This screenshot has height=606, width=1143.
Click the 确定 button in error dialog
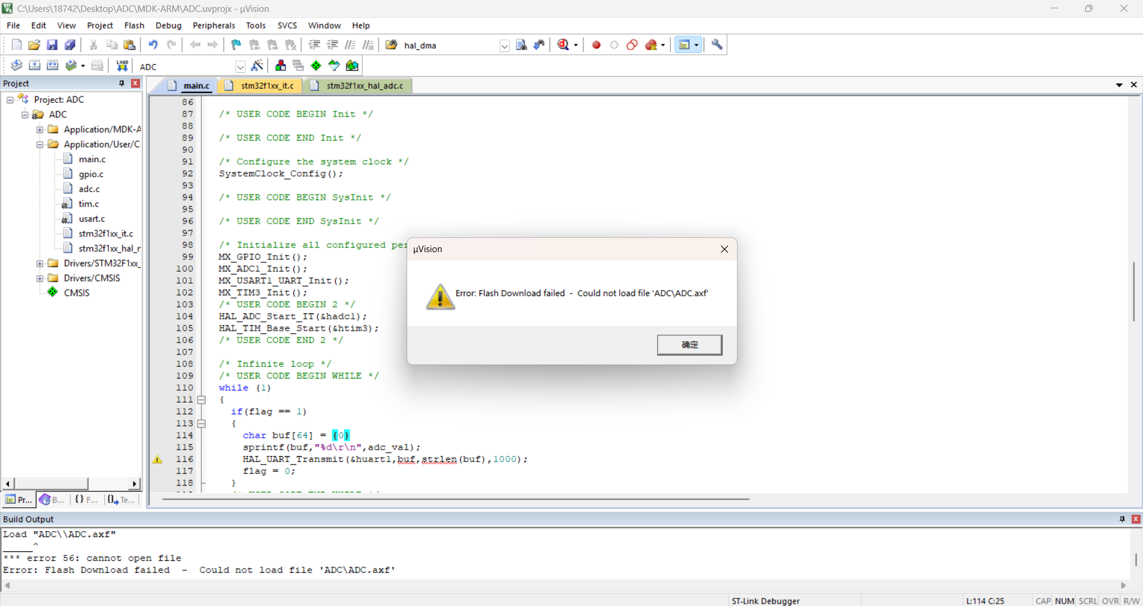[x=689, y=345]
